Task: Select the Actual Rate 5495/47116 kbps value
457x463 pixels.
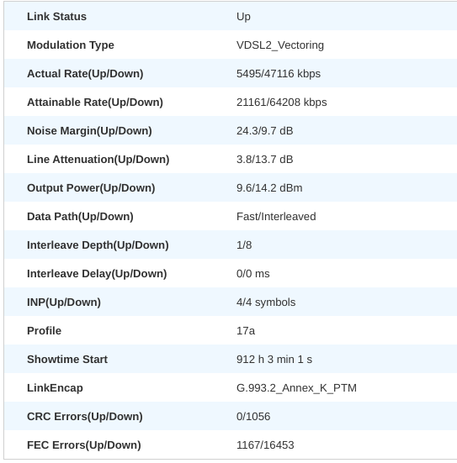Action: (x=279, y=73)
